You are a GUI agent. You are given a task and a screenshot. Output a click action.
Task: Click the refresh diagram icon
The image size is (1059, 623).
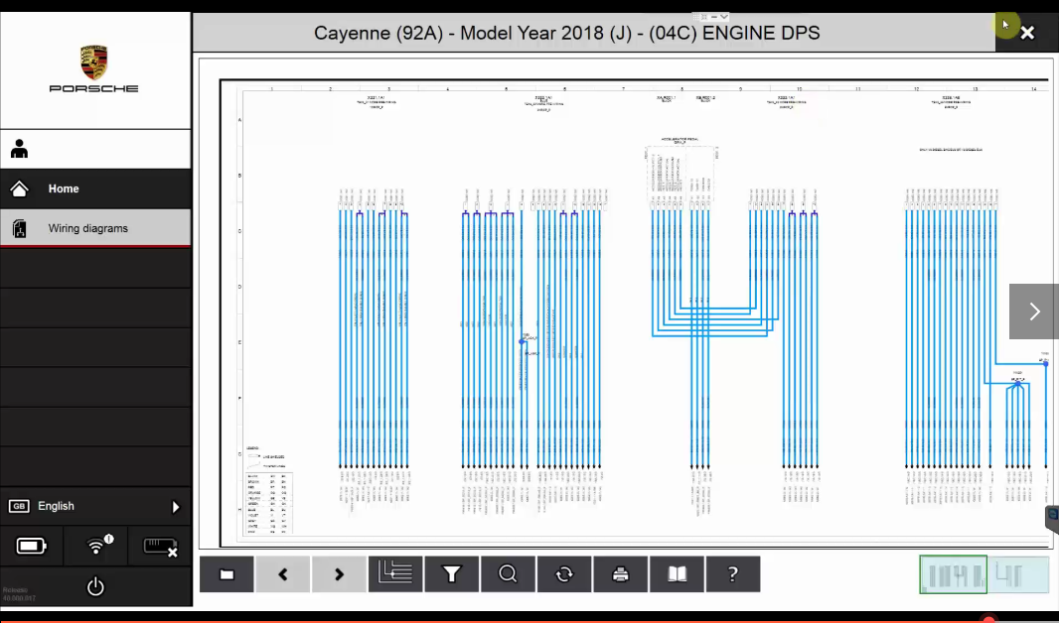pos(564,574)
